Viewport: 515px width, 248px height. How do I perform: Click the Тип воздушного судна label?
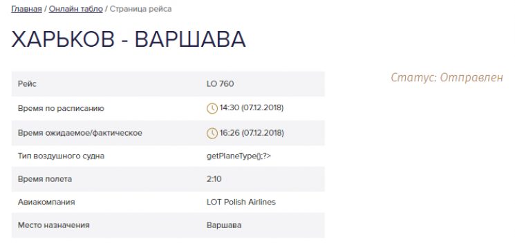(61, 156)
